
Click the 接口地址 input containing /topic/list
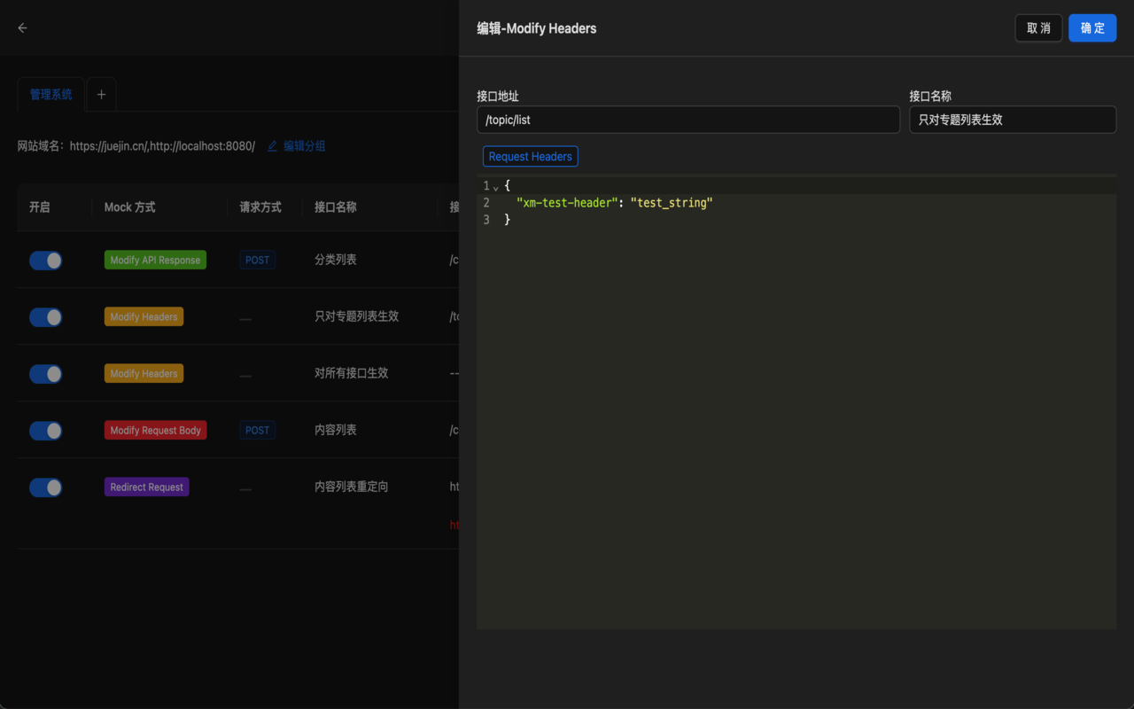click(x=688, y=120)
